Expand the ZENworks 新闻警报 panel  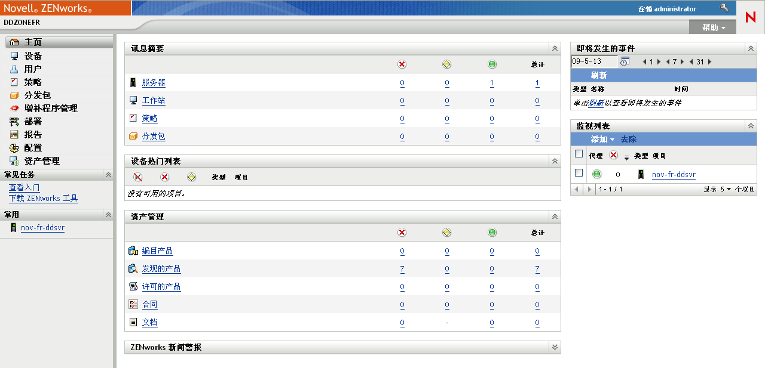tap(555, 347)
